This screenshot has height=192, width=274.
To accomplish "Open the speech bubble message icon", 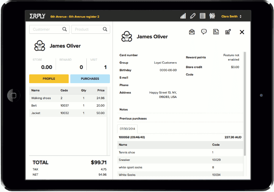I will tap(204, 31).
